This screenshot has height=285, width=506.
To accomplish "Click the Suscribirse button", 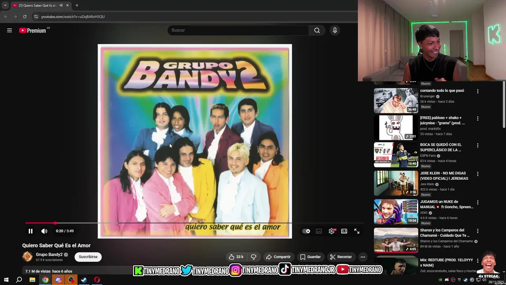I will (x=88, y=257).
